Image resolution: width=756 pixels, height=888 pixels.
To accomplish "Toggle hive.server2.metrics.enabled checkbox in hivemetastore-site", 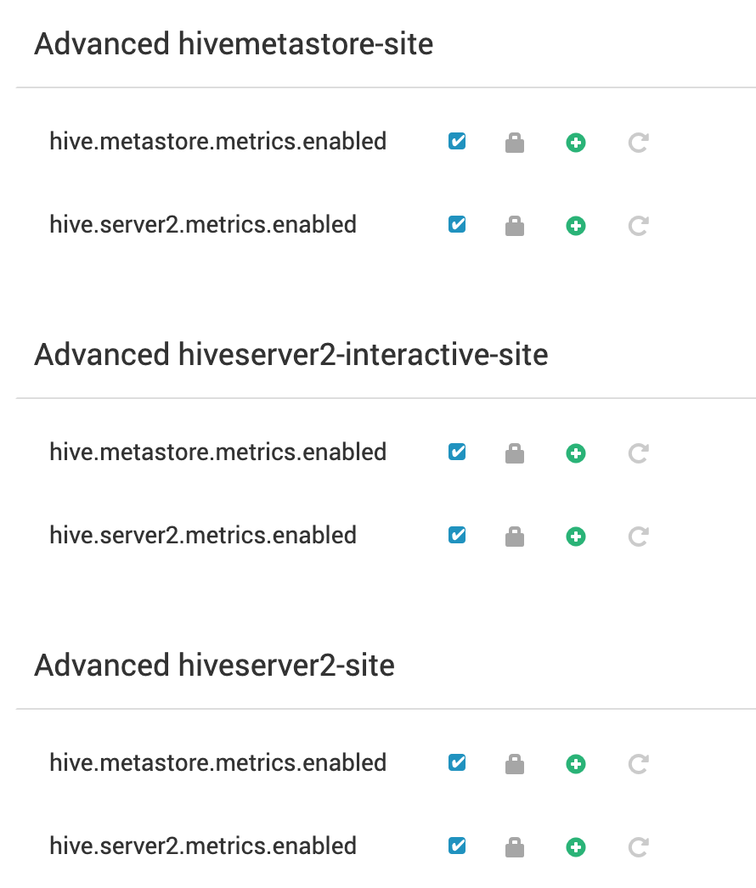I will pos(456,225).
